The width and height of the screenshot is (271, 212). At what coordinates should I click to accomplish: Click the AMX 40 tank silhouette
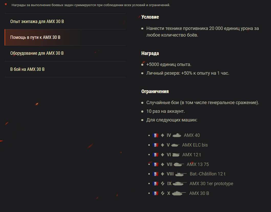pyautogui.click(x=177, y=135)
